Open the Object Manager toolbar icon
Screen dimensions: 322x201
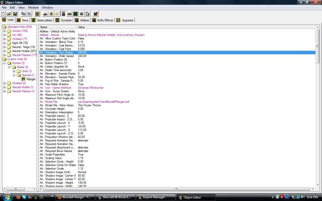tap(82, 14)
